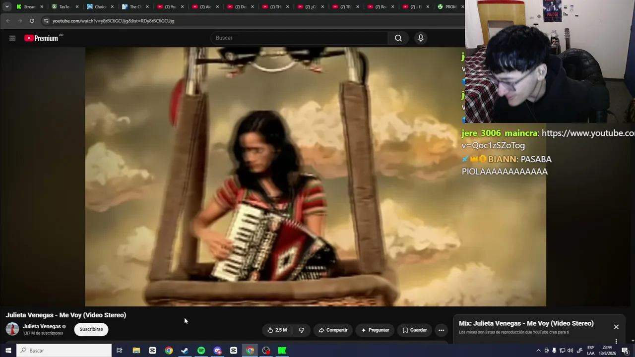Close the Choice tab

pos(112,7)
